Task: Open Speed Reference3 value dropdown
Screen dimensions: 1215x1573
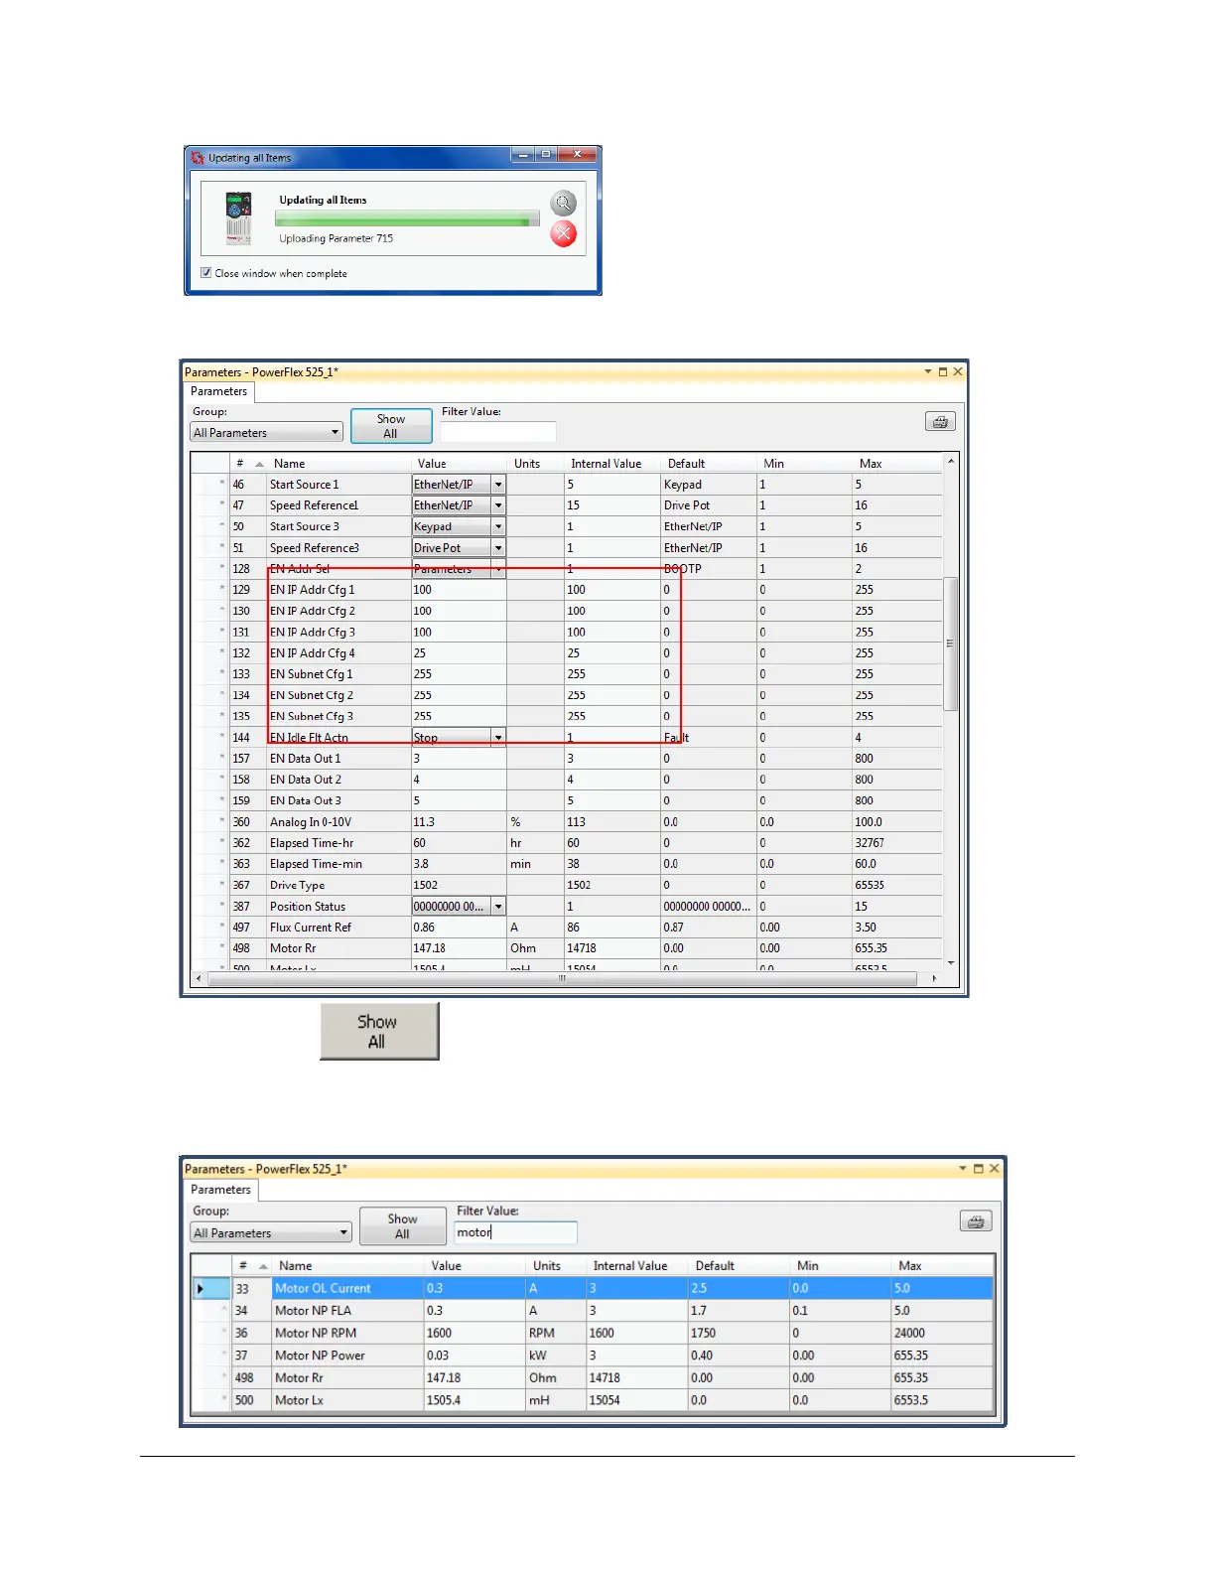Action: point(498,548)
